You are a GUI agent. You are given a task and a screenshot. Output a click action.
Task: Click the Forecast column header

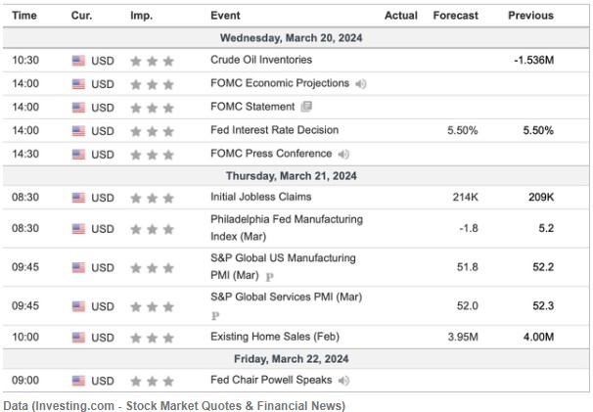[455, 16]
